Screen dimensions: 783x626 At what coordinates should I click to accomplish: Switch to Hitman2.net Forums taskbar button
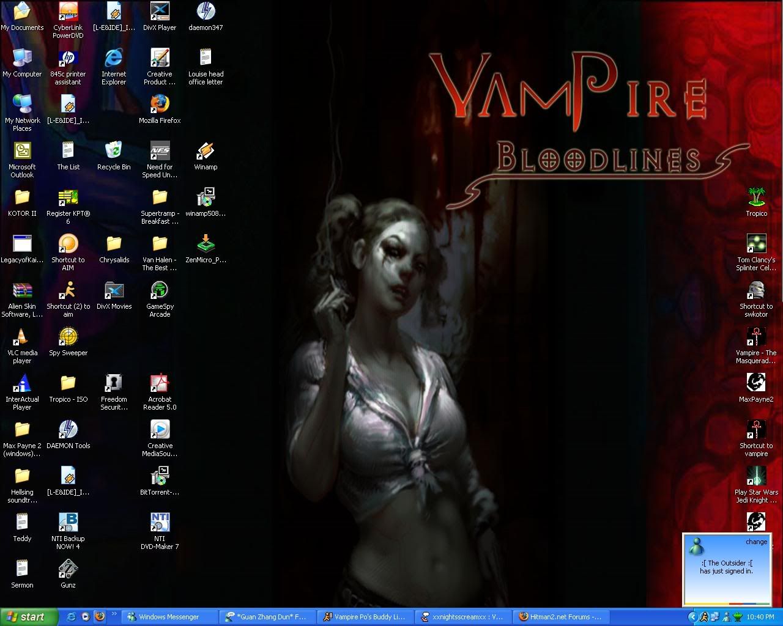click(x=561, y=617)
